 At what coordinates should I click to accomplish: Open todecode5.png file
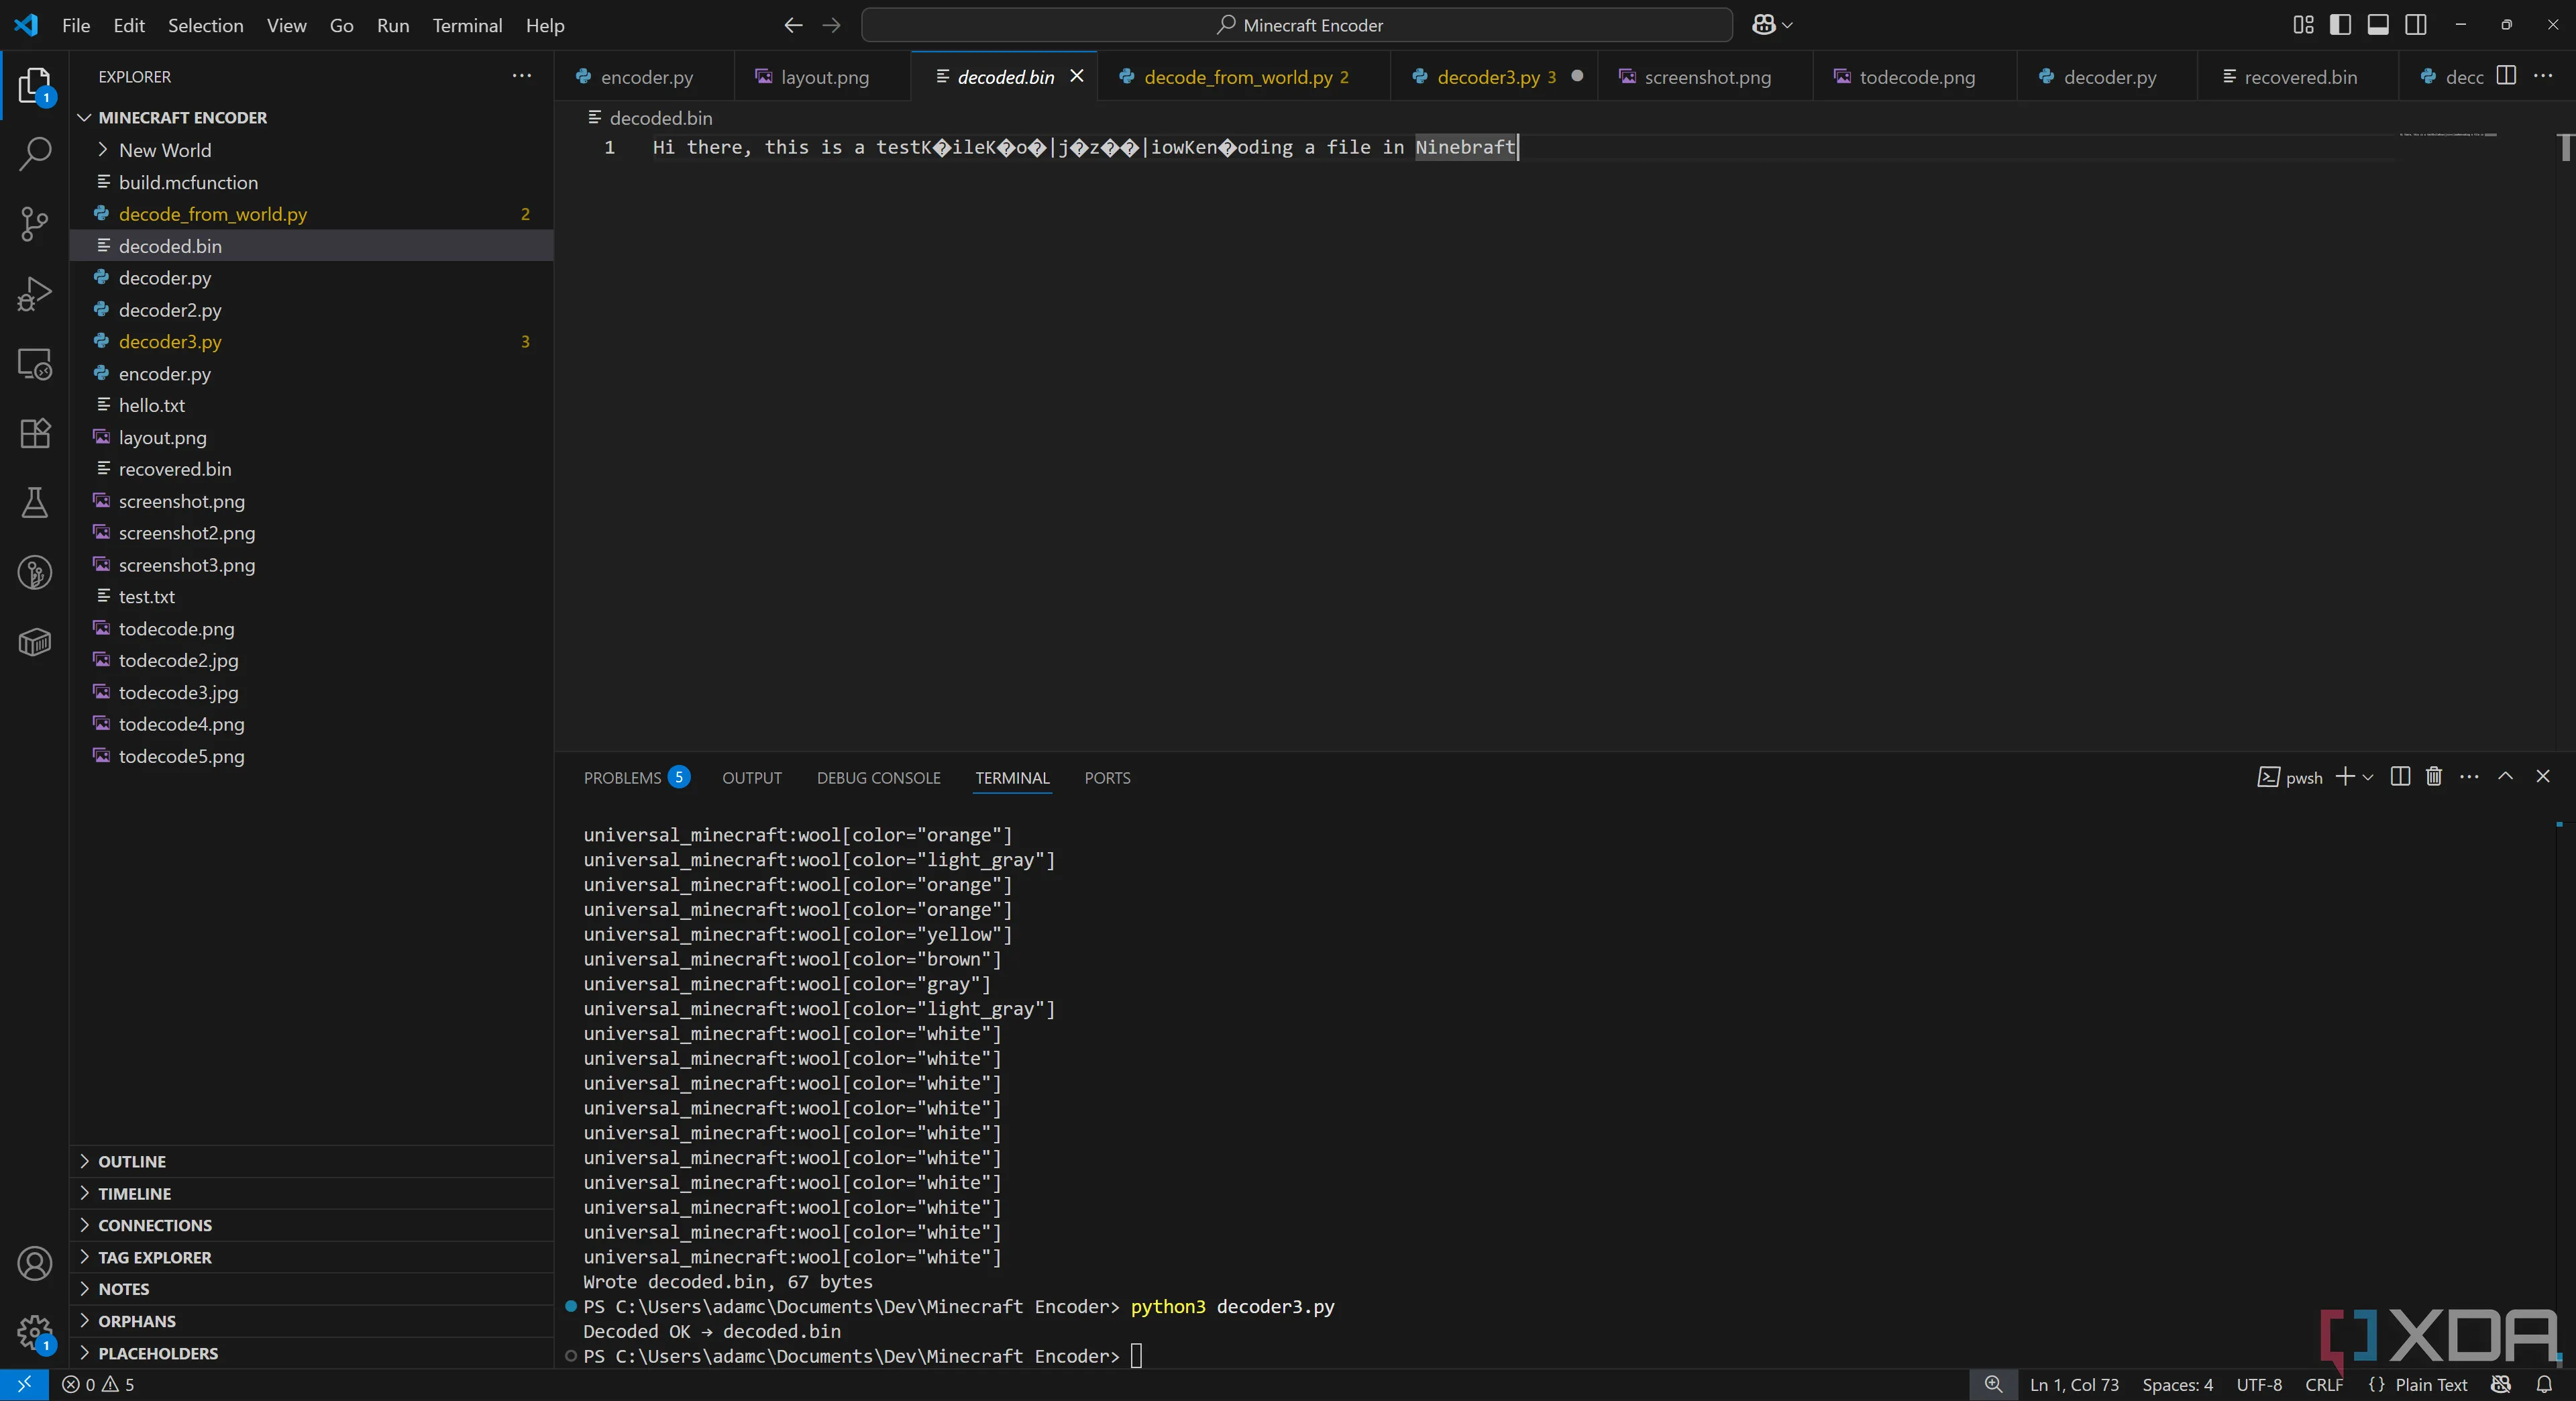pyautogui.click(x=312, y=756)
